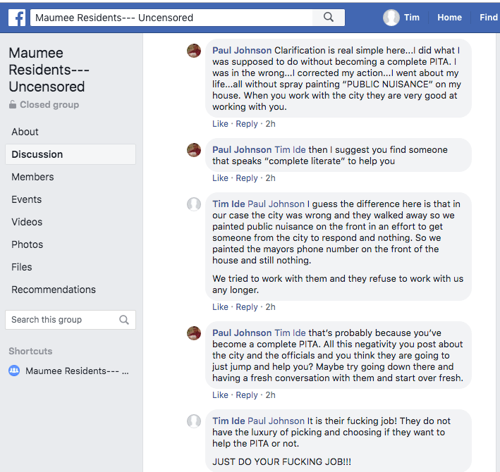500x472 pixels.
Task: Click Tim Ide's blank avatar on last comment
Action: (x=194, y=421)
